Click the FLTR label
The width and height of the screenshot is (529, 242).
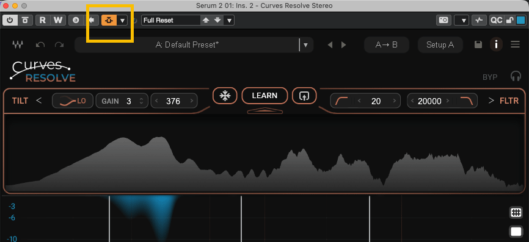coord(509,101)
